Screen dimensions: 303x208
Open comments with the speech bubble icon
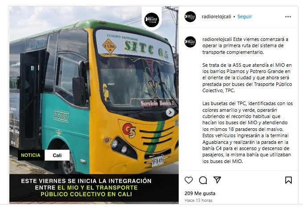click(203, 180)
